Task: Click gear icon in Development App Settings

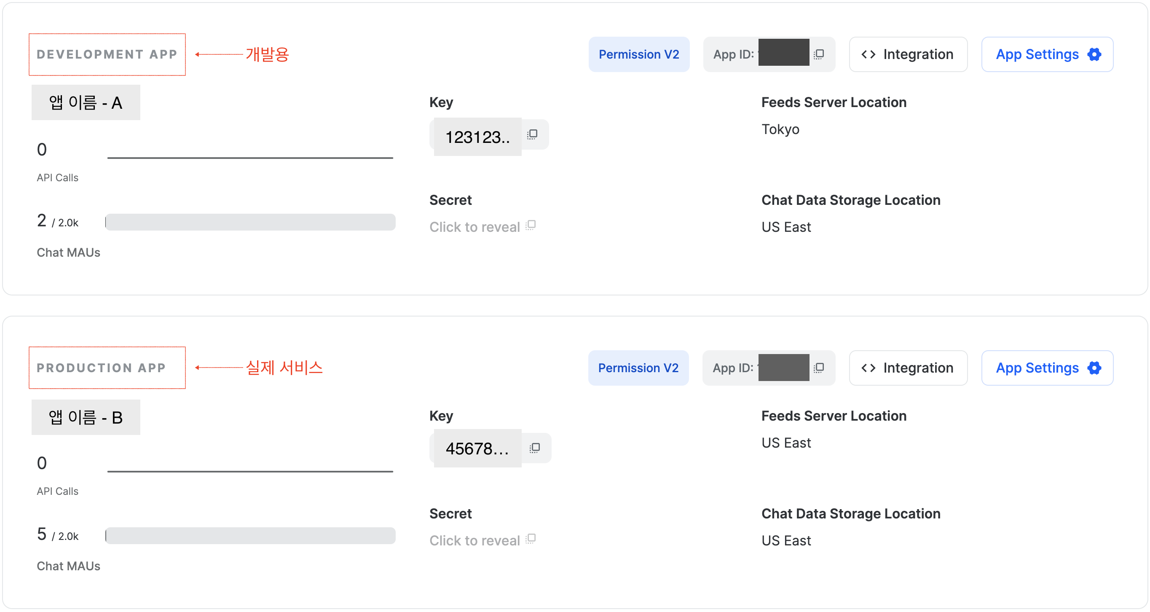Action: (1094, 54)
